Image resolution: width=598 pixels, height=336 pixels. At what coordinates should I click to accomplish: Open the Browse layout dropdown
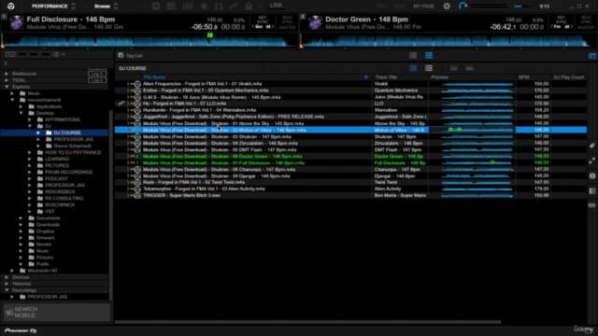pos(106,7)
